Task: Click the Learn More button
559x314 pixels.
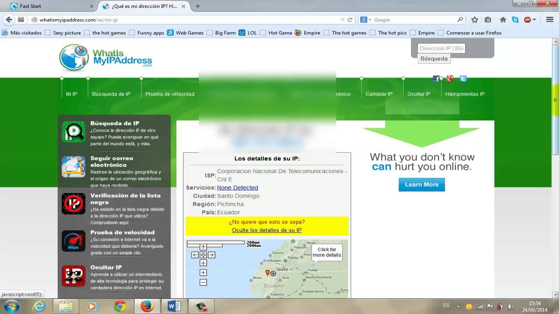Action: [422, 184]
